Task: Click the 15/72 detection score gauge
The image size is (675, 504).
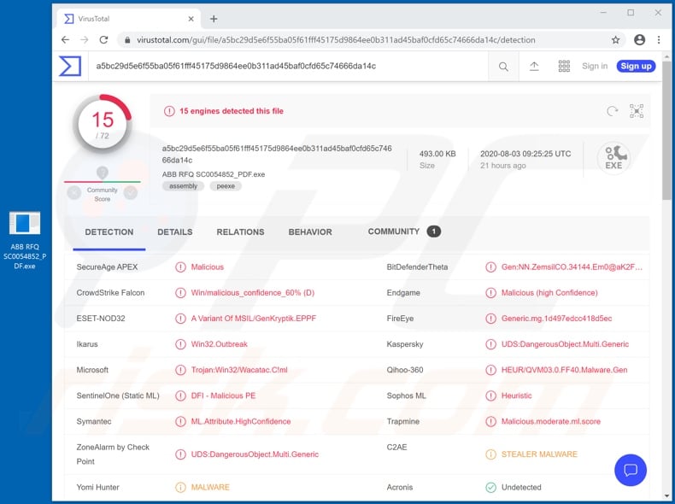Action: click(x=103, y=124)
